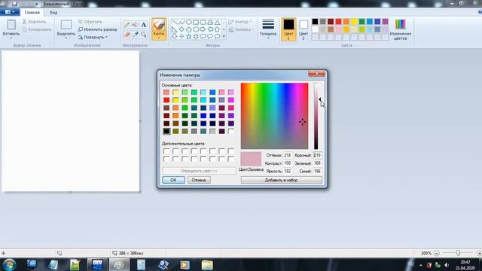Choose the Cloud callout shape
Image resolution: width=482 pixels, height=271 pixels.
point(218,36)
